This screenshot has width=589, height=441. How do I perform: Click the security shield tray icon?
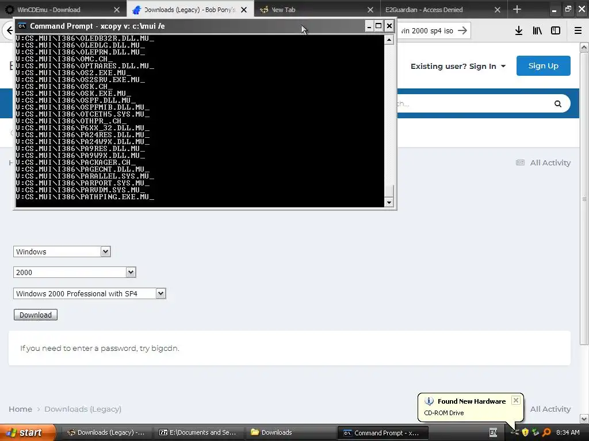pyautogui.click(x=525, y=432)
